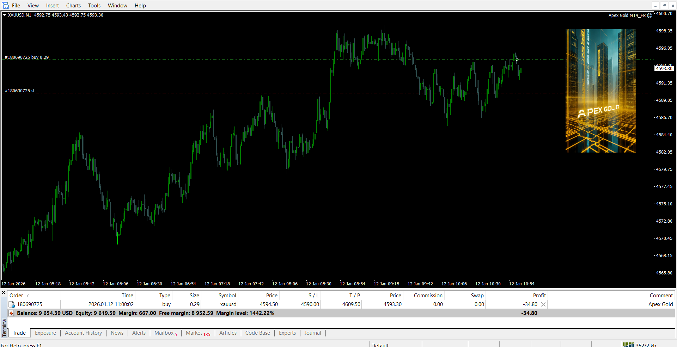This screenshot has width=677, height=347.
Task: Click the order document icon beside 180690725
Action: point(12,304)
